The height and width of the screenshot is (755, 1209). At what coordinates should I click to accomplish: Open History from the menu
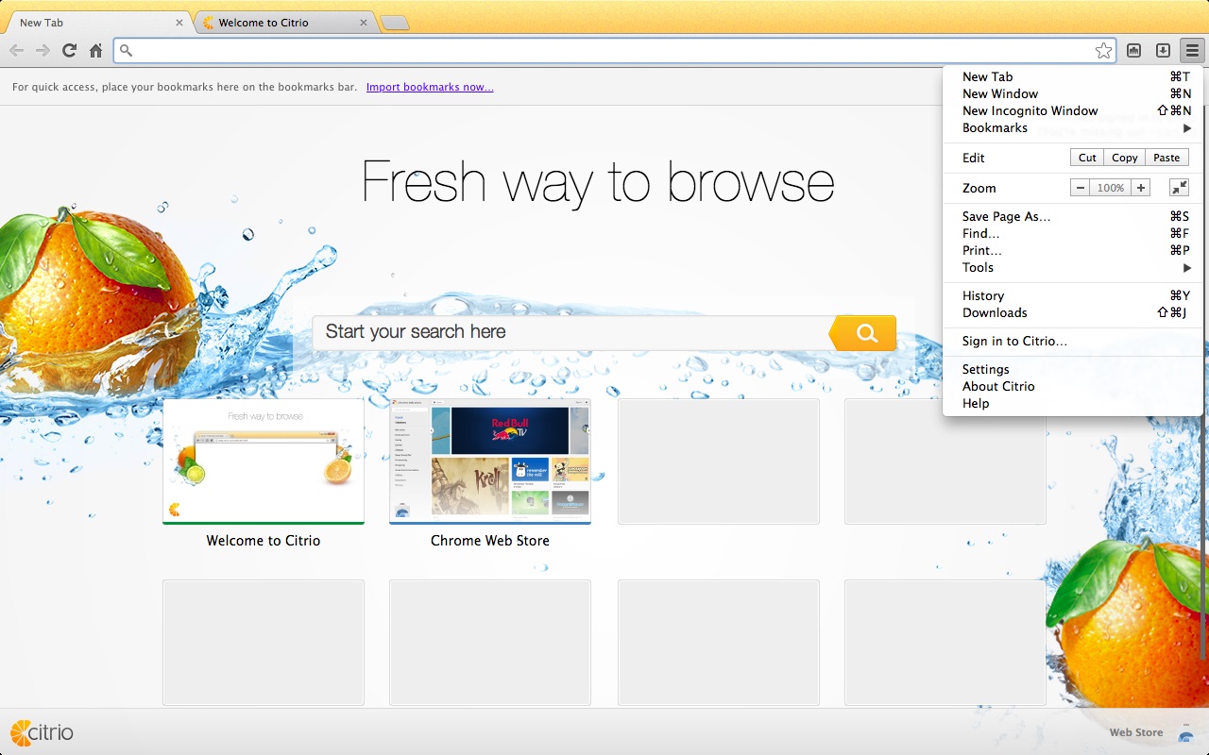click(1073, 295)
